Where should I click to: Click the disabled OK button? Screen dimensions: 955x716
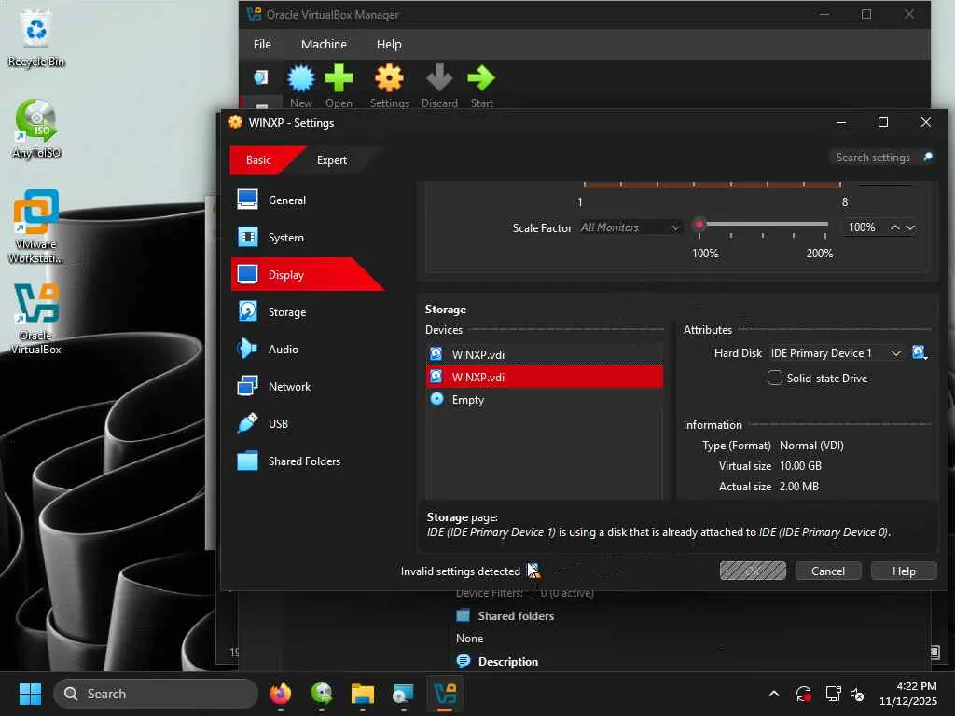pos(753,571)
